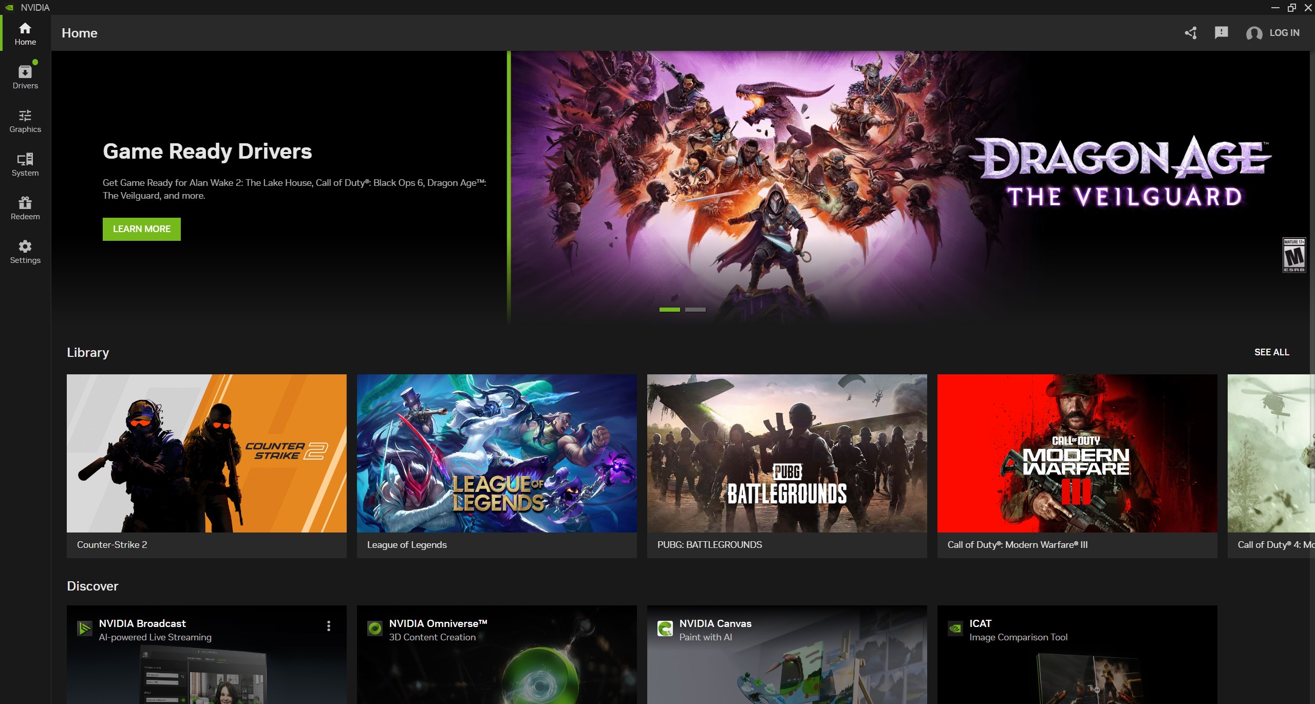
Task: Click the Game Ready Drivers headline
Action: point(208,151)
